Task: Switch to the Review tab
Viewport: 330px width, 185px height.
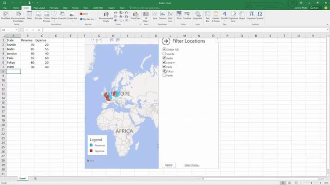Action: click(75, 8)
